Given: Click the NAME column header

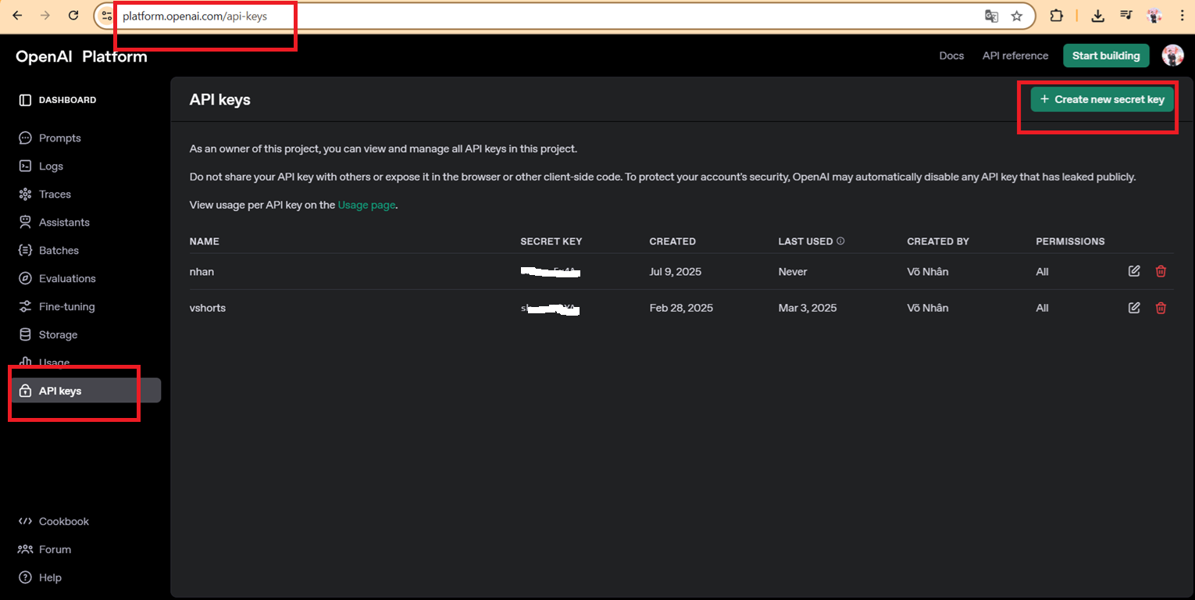Looking at the screenshot, I should 205,241.
